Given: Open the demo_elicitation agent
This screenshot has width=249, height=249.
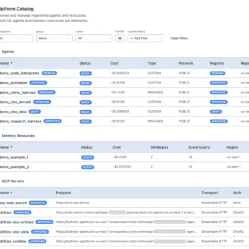Looking at the screenshot, I should (x=14, y=83).
